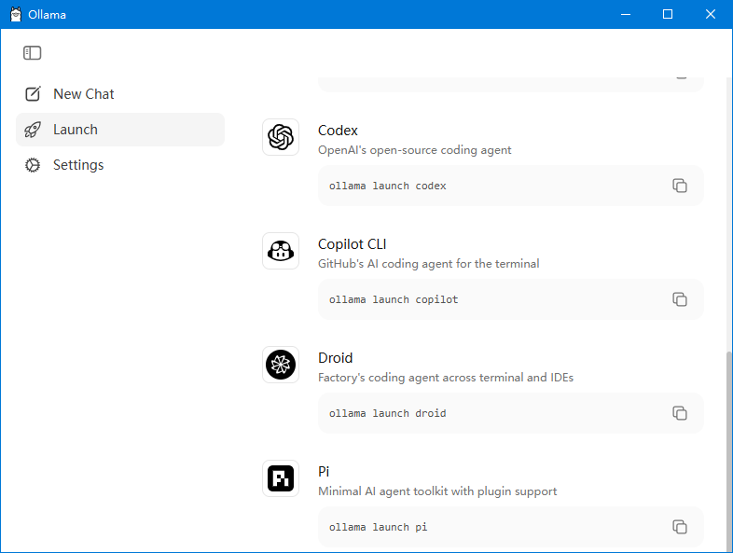The height and width of the screenshot is (553, 733).
Task: Click the Settings gear icon
Action: [33, 165]
